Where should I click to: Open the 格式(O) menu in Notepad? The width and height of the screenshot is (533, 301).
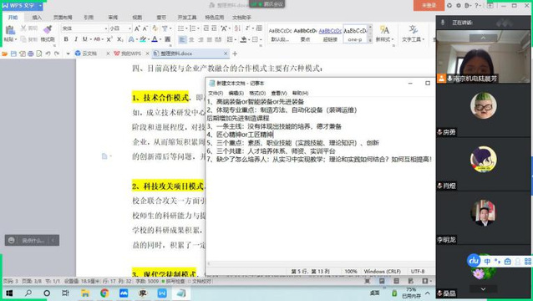point(257,93)
